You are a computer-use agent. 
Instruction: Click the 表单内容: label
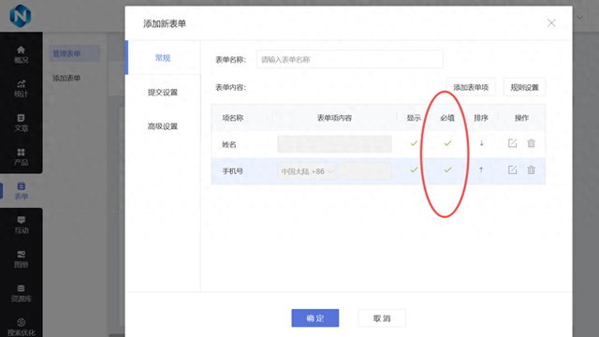click(231, 87)
